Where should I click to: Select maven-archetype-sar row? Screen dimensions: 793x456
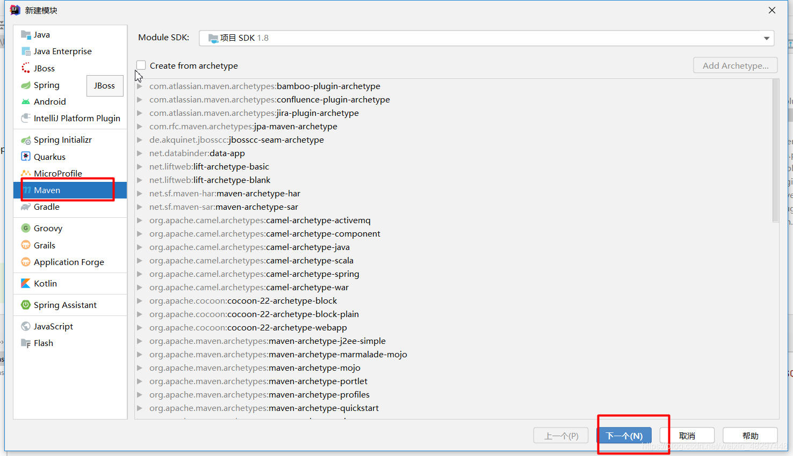tap(453, 207)
